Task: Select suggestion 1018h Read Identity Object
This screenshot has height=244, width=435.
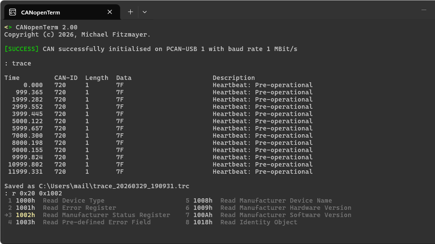Action: click(241, 222)
